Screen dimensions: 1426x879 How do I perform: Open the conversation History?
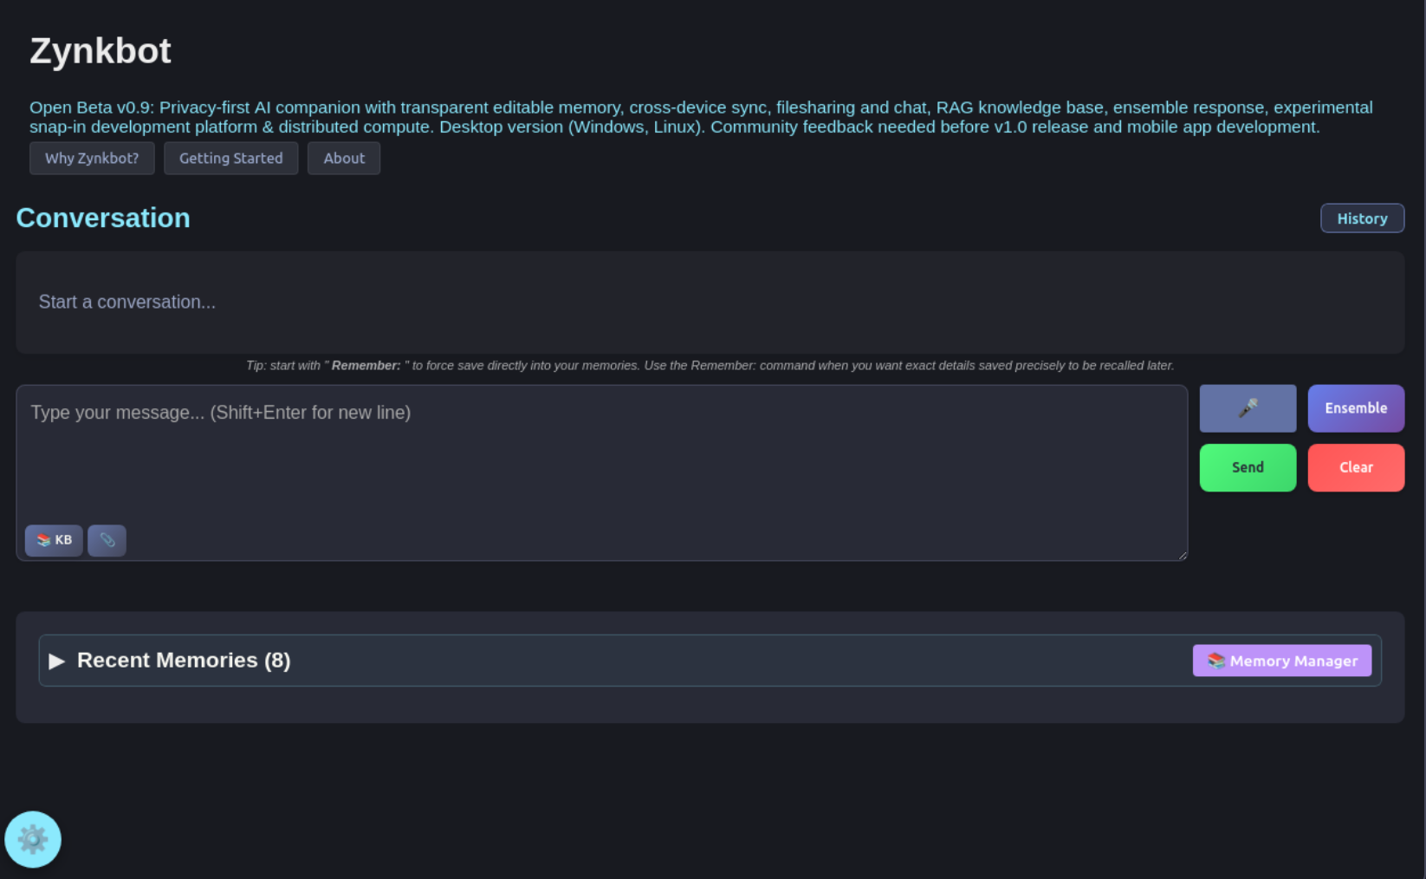click(x=1362, y=218)
